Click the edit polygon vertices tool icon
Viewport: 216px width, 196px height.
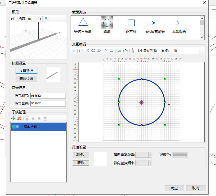point(125,50)
